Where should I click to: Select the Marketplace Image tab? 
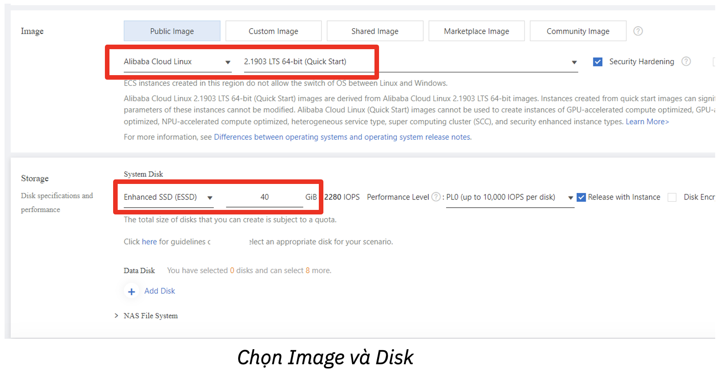pyautogui.click(x=476, y=31)
